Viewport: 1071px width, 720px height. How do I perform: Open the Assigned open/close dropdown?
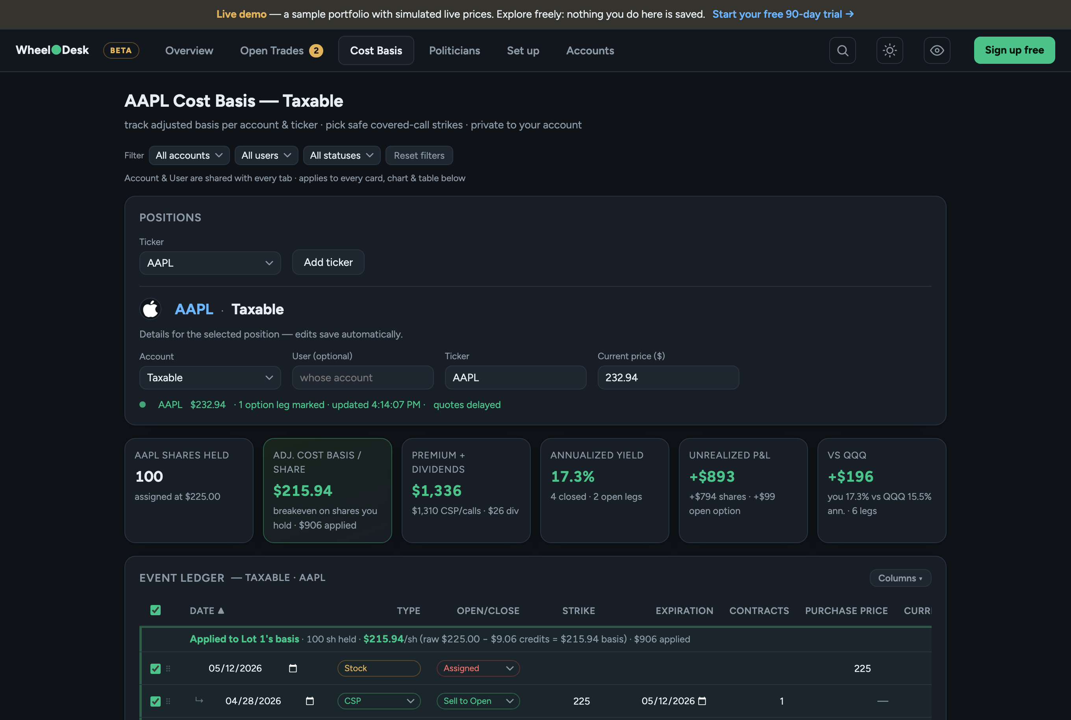tap(478, 668)
